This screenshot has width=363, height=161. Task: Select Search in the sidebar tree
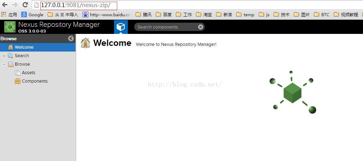(x=22, y=56)
